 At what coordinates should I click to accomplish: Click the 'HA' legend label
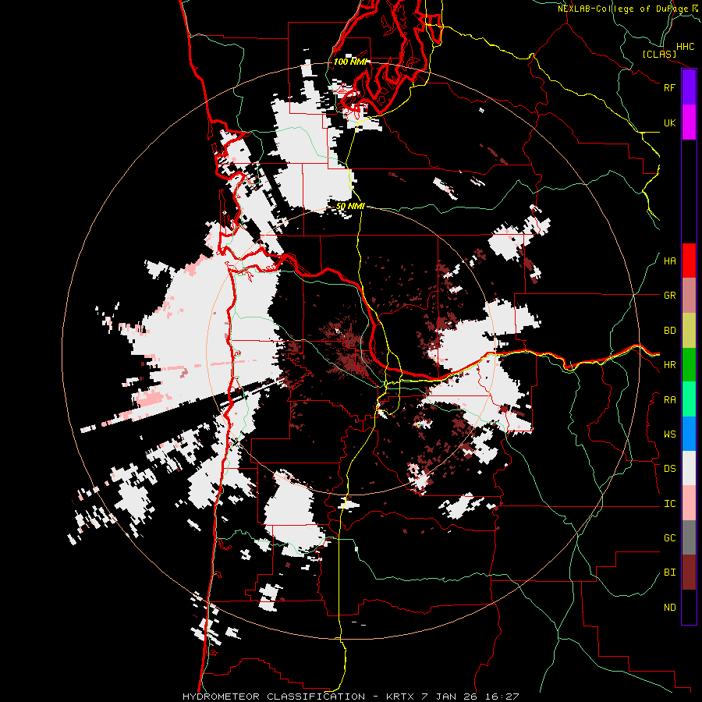coord(669,261)
